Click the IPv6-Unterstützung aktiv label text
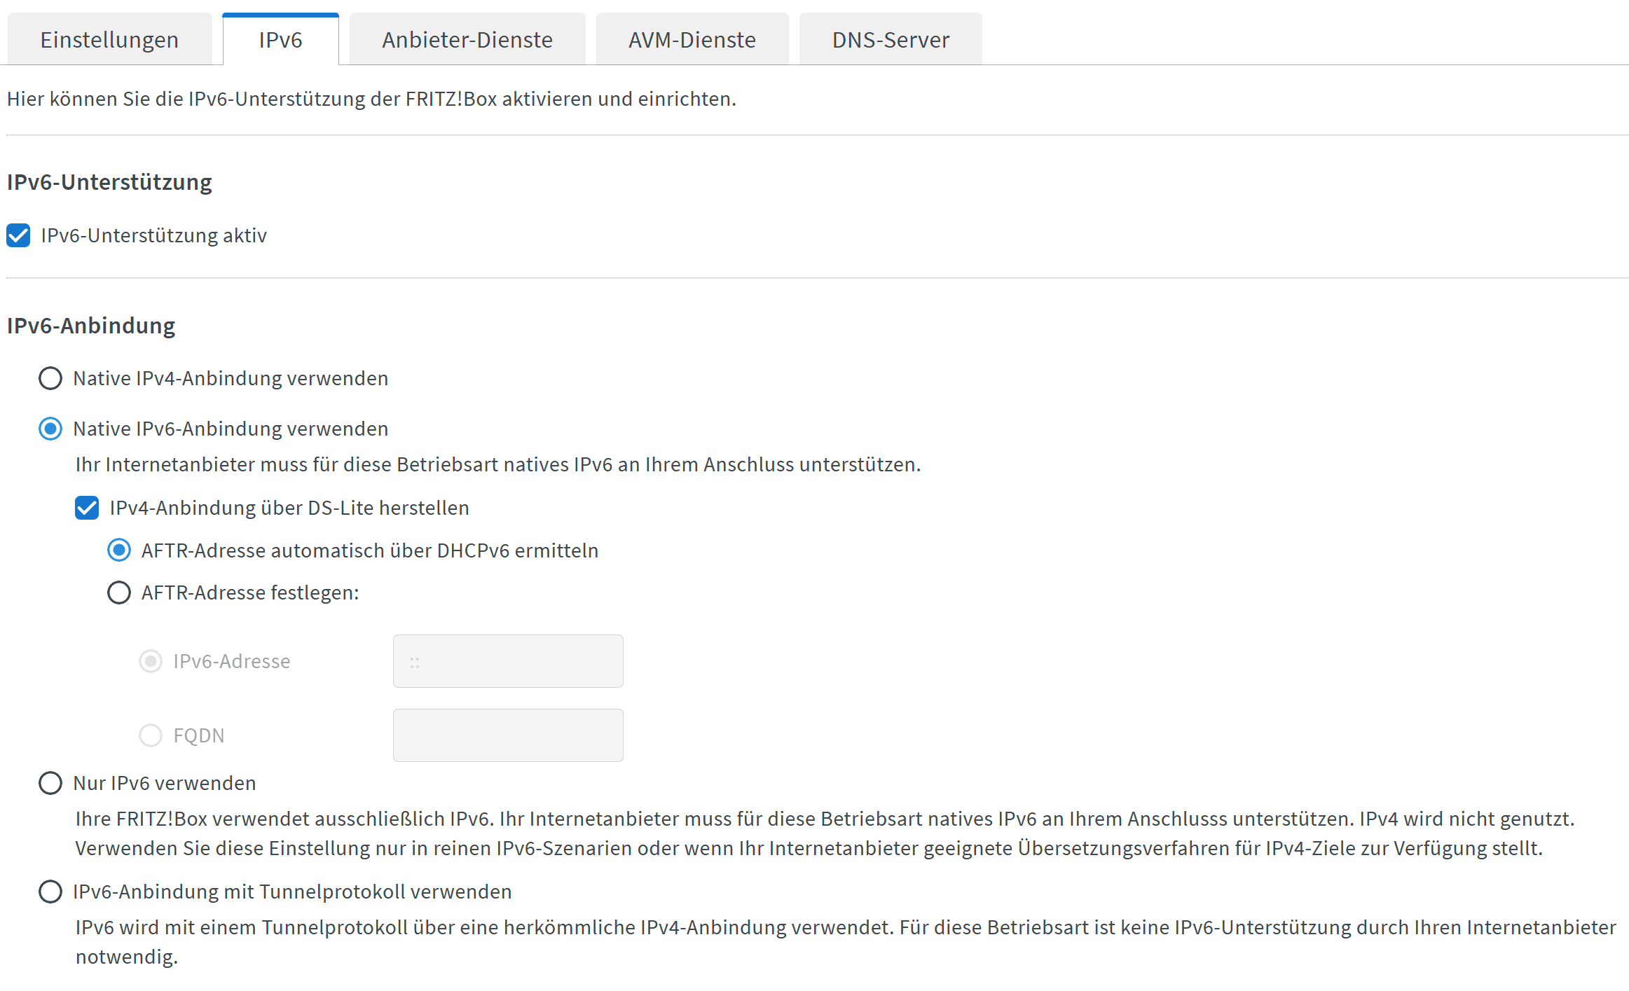Viewport: 1629px width, 991px height. click(x=153, y=235)
